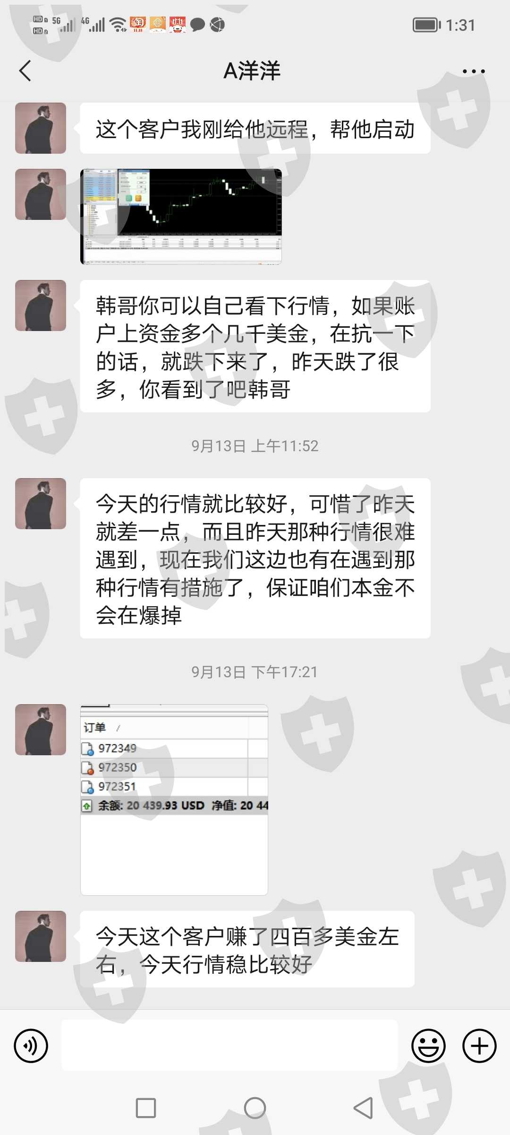Viewport: 510px width, 1135px height.
Task: Open the trading chart screenshot image
Action: click(181, 217)
